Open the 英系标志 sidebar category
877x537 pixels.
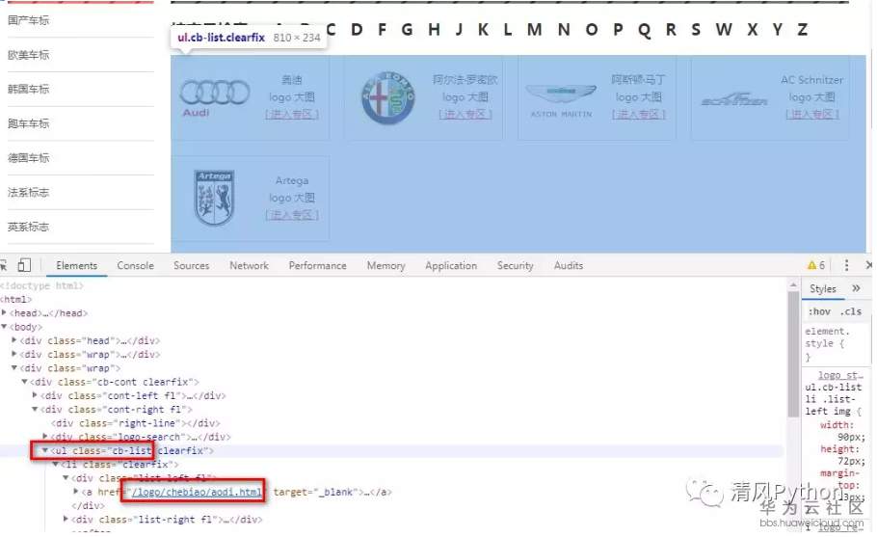(x=29, y=227)
